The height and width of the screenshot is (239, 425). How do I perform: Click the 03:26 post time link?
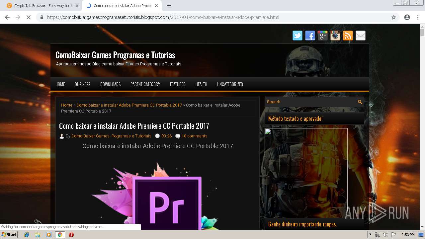(166, 136)
